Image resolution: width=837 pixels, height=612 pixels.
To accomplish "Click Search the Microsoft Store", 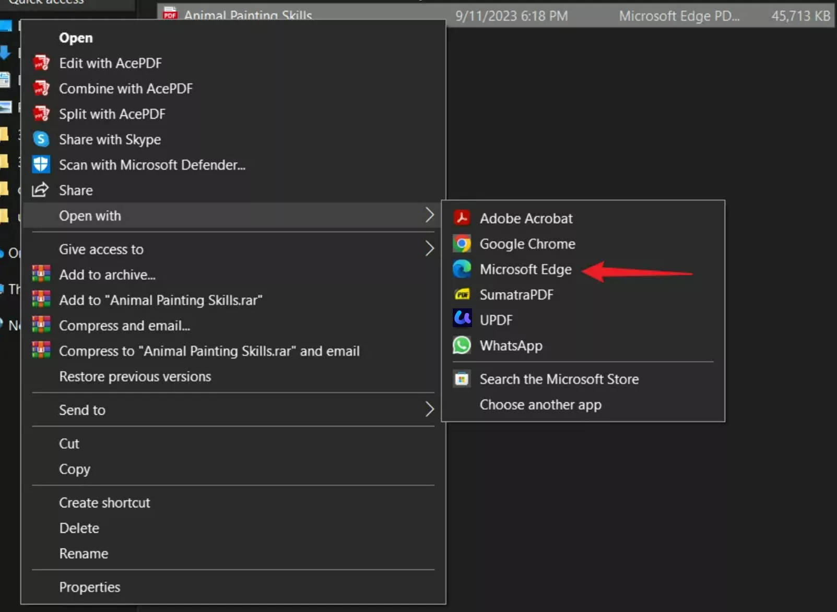I will 559,379.
